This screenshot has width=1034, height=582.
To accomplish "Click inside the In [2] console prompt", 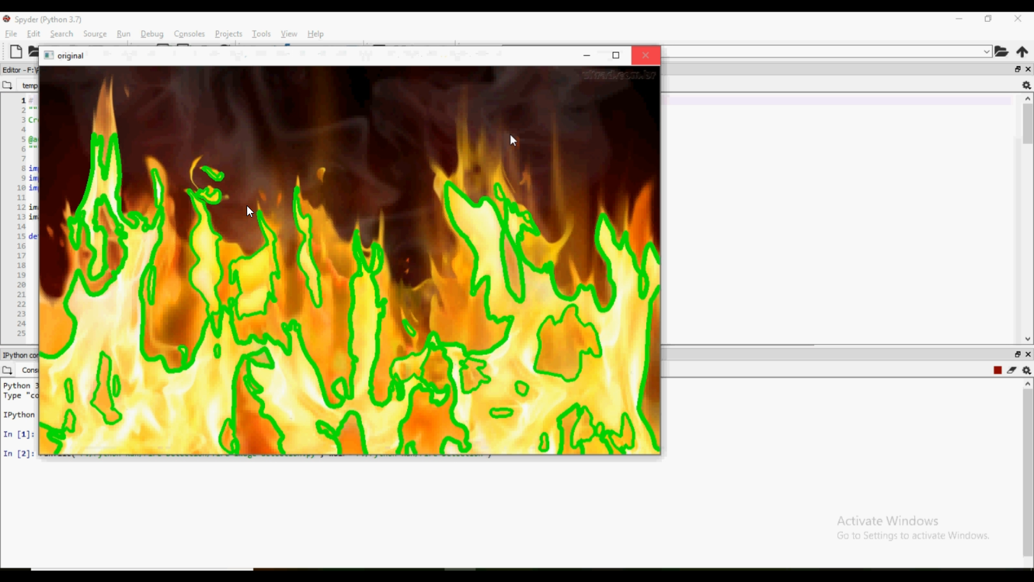I will [19, 454].
